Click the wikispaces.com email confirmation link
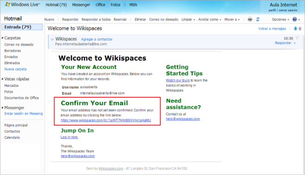 (x=106, y=120)
